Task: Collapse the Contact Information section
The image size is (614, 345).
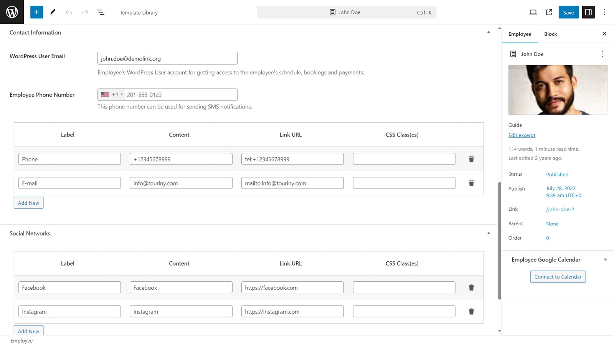Action: point(489,32)
